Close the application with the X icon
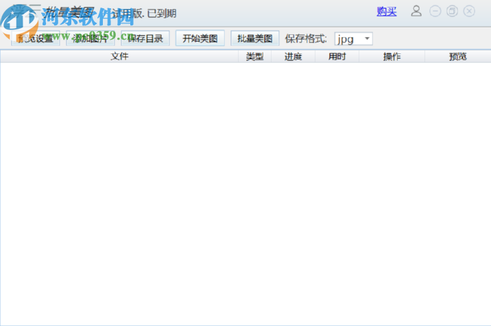 469,11
